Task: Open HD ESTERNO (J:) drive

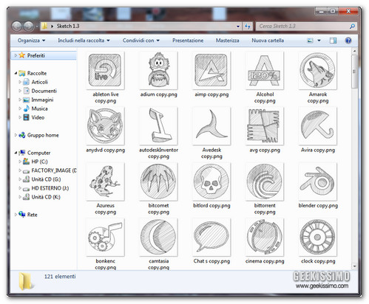Action: pos(50,188)
